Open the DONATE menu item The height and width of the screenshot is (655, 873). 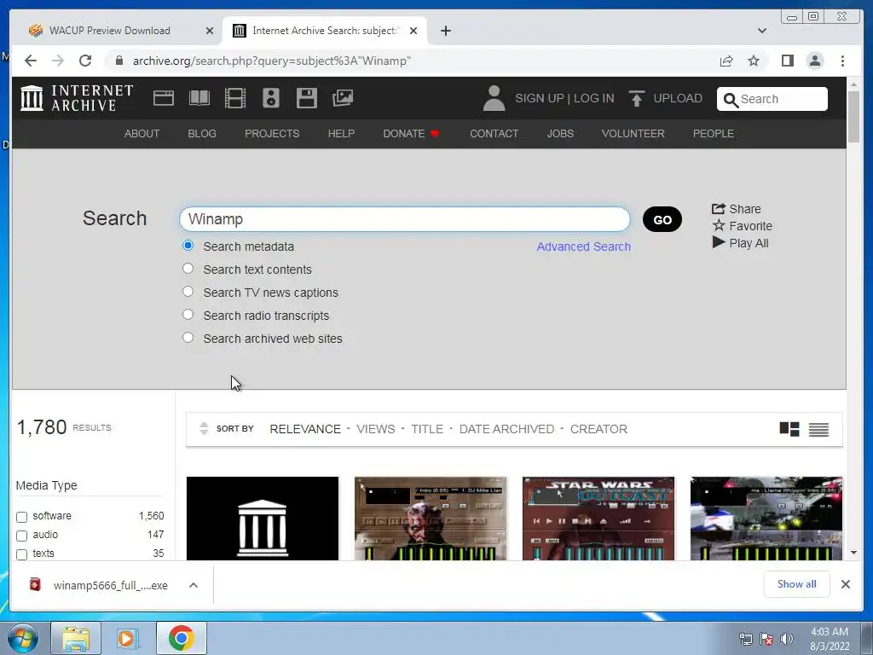[411, 134]
